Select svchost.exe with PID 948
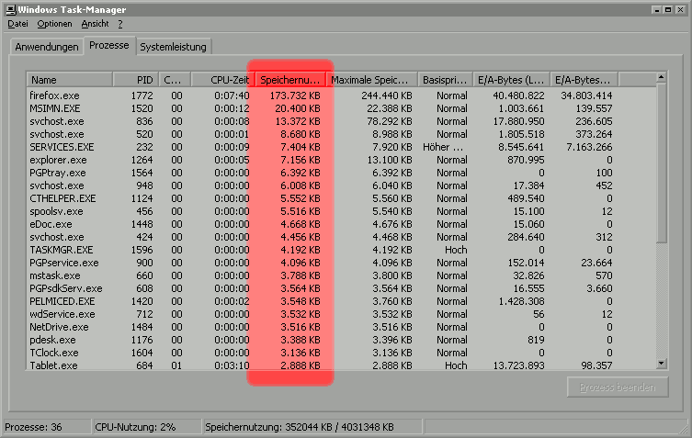The height and width of the screenshot is (438, 692). pos(341,185)
